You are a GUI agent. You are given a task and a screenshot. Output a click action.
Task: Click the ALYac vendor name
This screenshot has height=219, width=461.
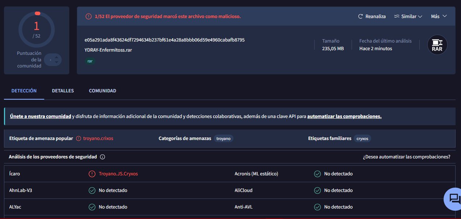16,207
